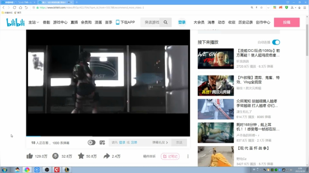Open League of Legends taskbar icon

tap(67, 170)
